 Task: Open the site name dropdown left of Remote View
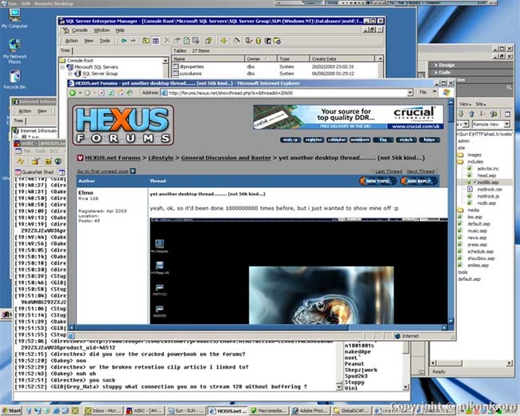coord(466,124)
